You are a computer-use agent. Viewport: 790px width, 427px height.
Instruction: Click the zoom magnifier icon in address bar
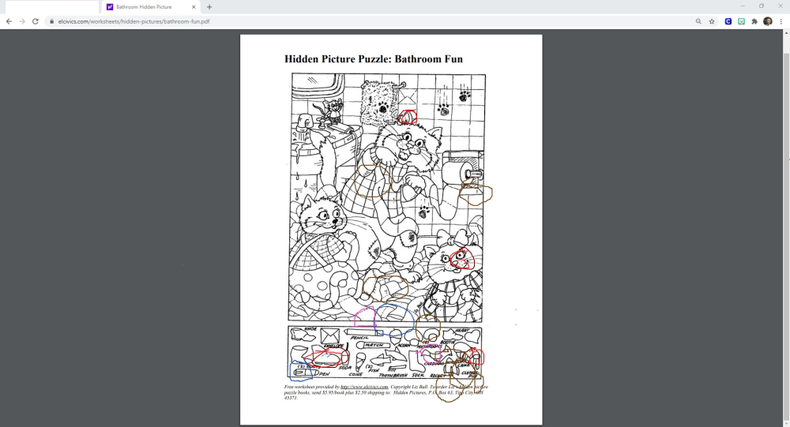click(x=698, y=21)
